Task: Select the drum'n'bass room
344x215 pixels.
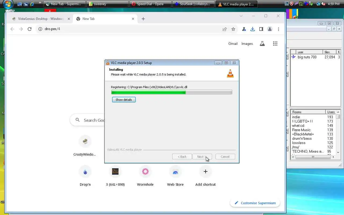Action: point(302,138)
